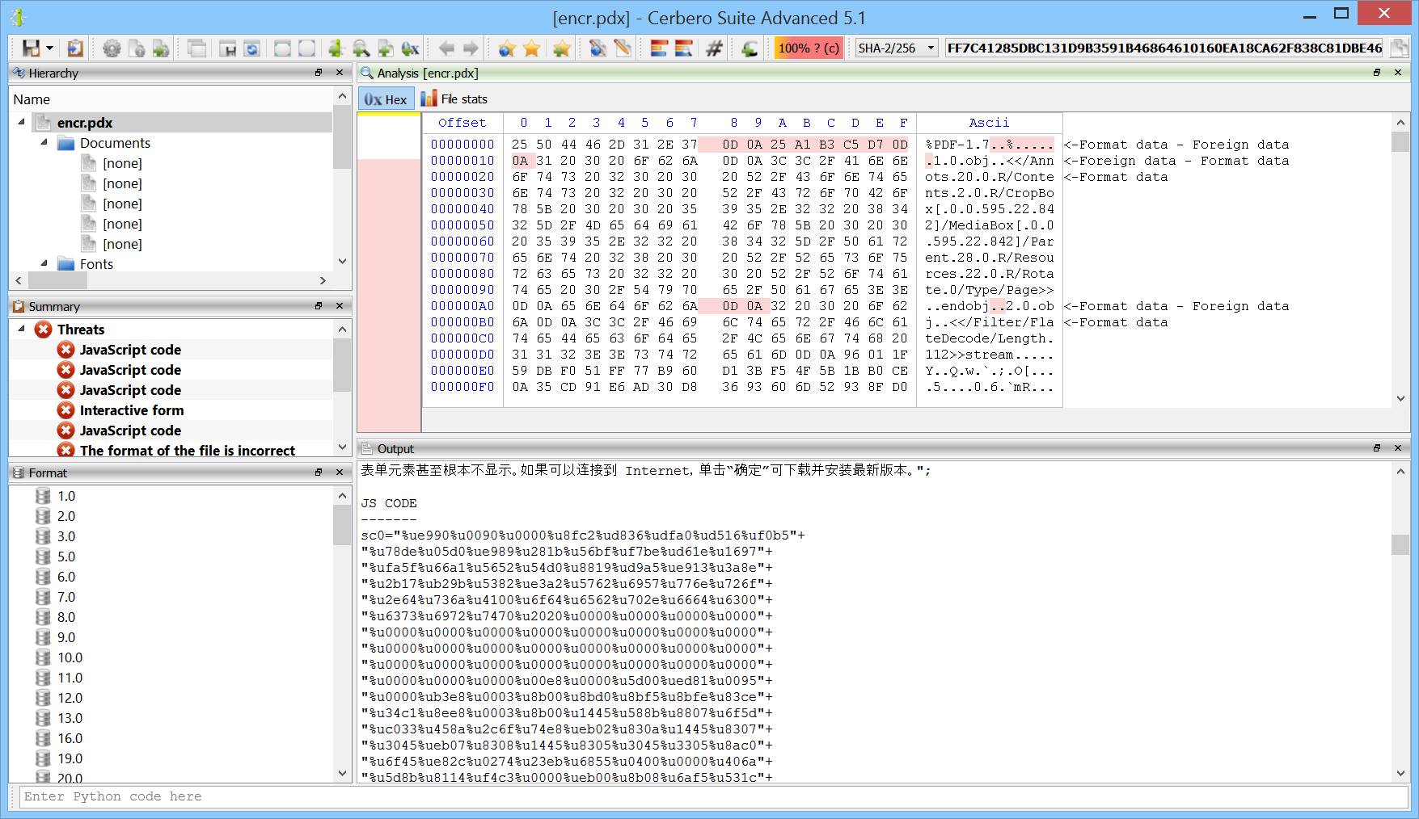This screenshot has width=1419, height=819.
Task: Click the Save floppy disk icon
Action: (31, 48)
